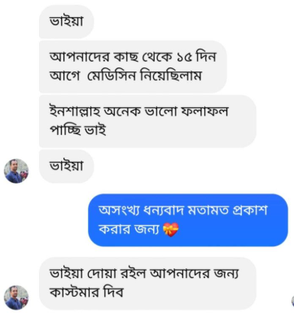Click the word কাস্টমার in last message
Image resolution: width=294 pixels, height=313 pixels.
pyautogui.click(x=75, y=293)
